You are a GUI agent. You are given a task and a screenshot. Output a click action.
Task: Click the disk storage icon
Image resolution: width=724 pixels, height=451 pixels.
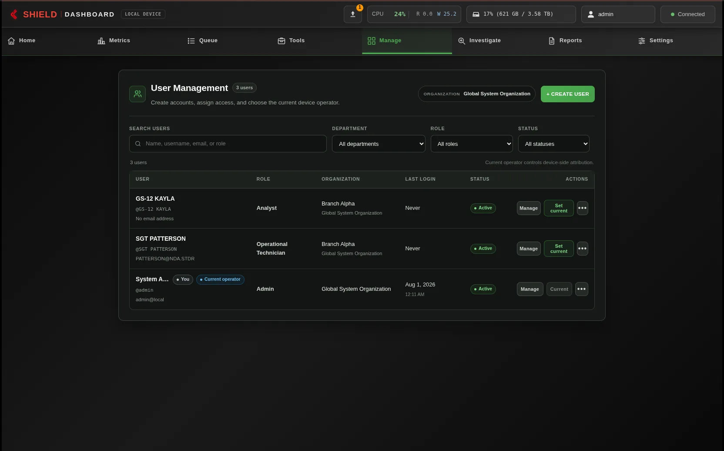tap(476, 14)
